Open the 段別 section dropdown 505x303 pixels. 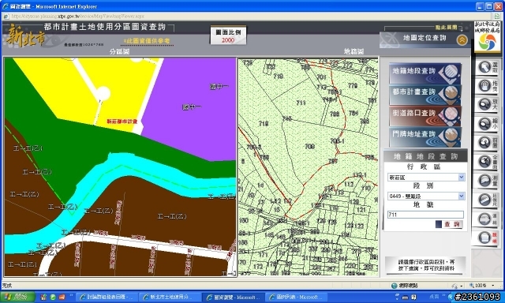click(x=461, y=196)
